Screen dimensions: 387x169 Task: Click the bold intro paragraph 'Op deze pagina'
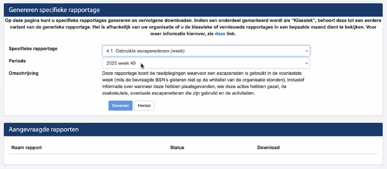193,27
